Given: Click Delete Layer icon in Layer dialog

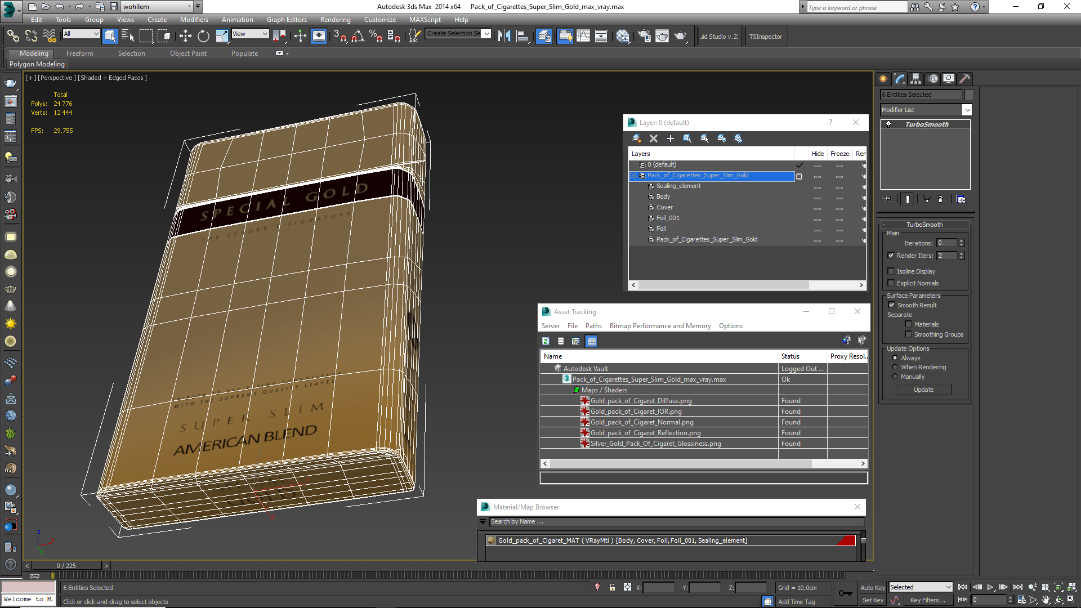Looking at the screenshot, I should [654, 138].
